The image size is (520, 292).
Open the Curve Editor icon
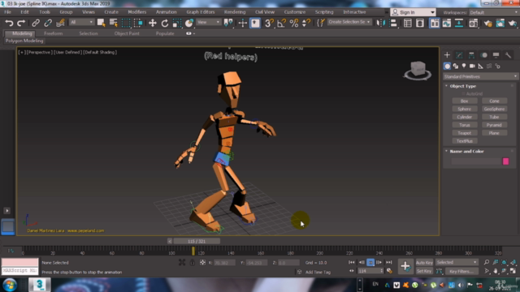coord(447,23)
